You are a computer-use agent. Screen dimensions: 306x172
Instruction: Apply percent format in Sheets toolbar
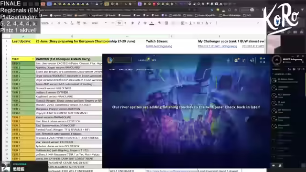(x=66, y=23)
